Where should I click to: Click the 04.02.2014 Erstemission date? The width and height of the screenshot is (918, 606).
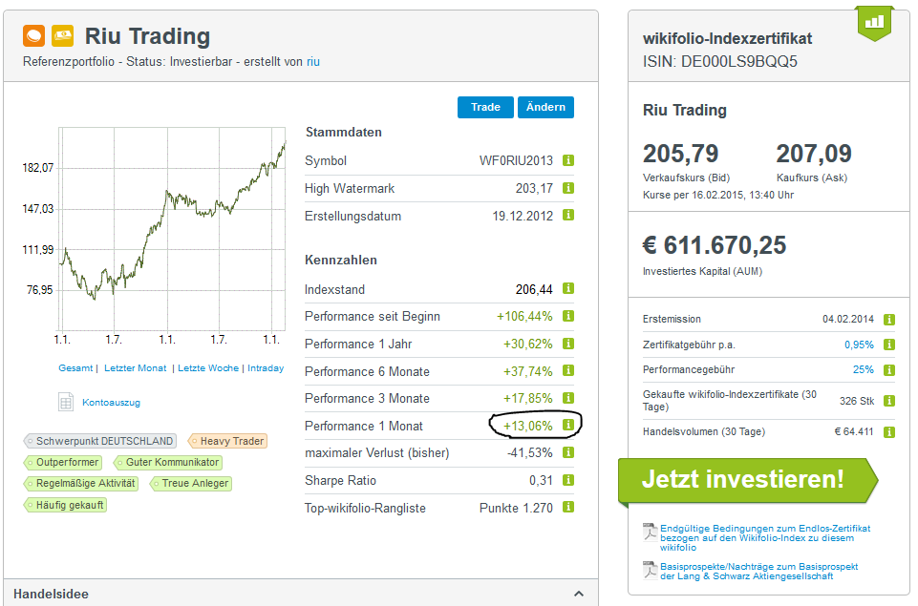coord(847,319)
